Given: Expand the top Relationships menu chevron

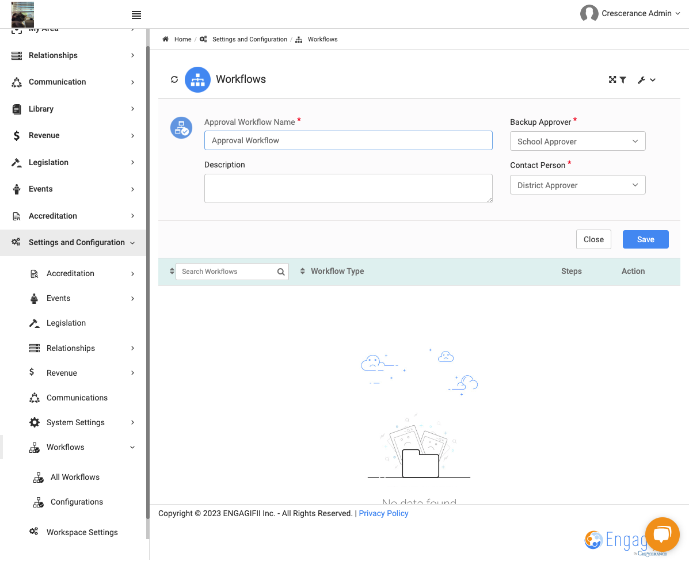Looking at the screenshot, I should [132, 55].
